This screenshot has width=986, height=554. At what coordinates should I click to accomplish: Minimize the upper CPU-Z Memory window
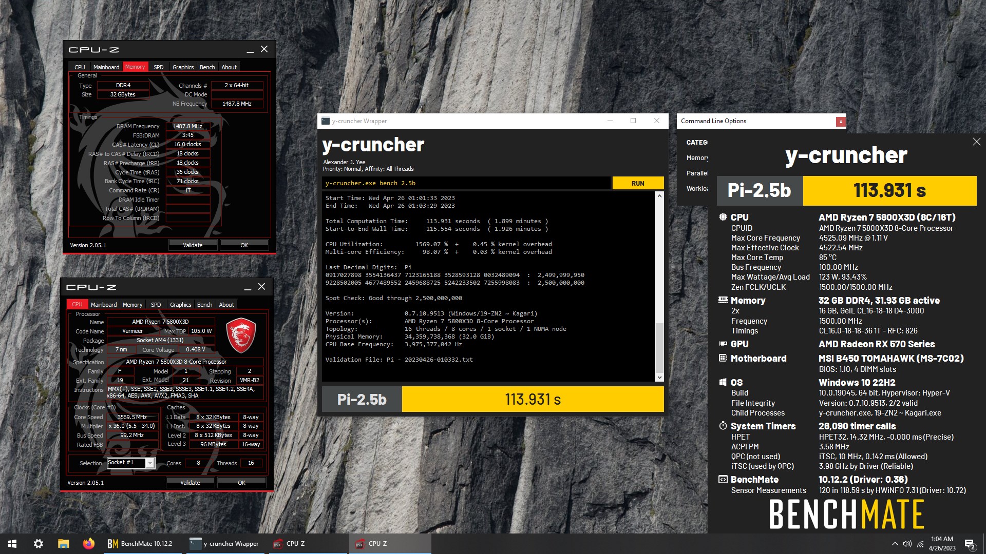(x=250, y=50)
